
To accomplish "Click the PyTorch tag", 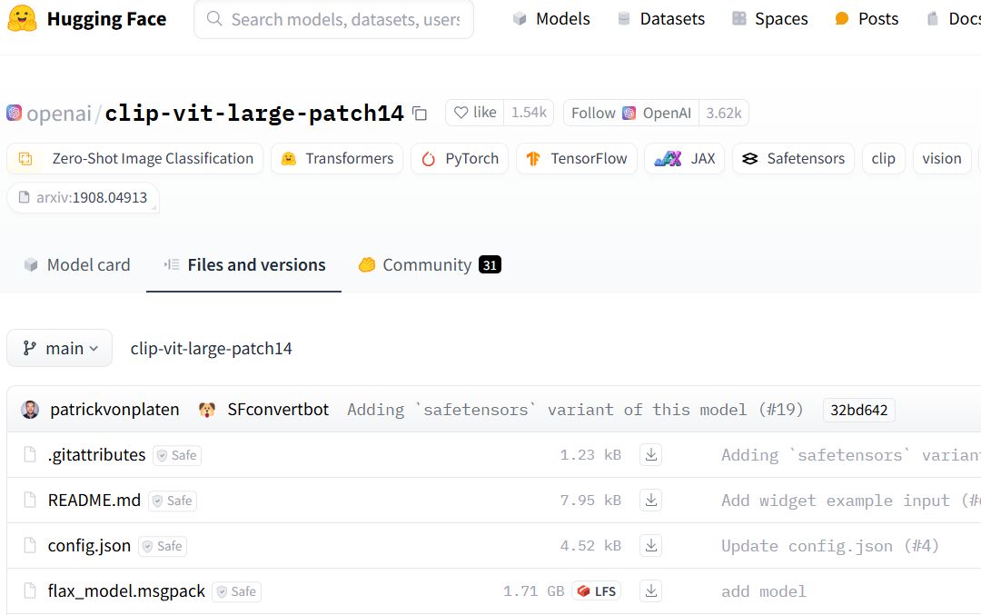I will tap(460, 158).
